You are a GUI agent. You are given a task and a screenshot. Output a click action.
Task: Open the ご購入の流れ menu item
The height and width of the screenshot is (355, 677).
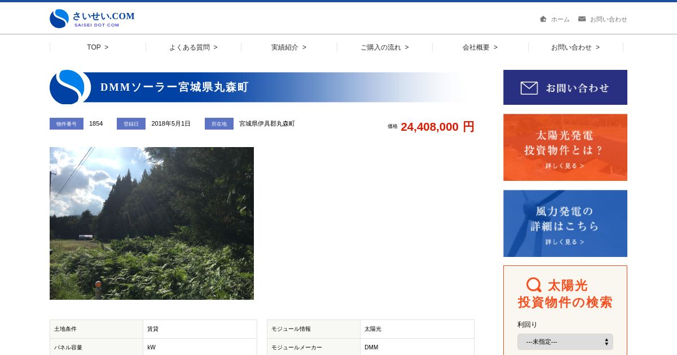tap(385, 47)
